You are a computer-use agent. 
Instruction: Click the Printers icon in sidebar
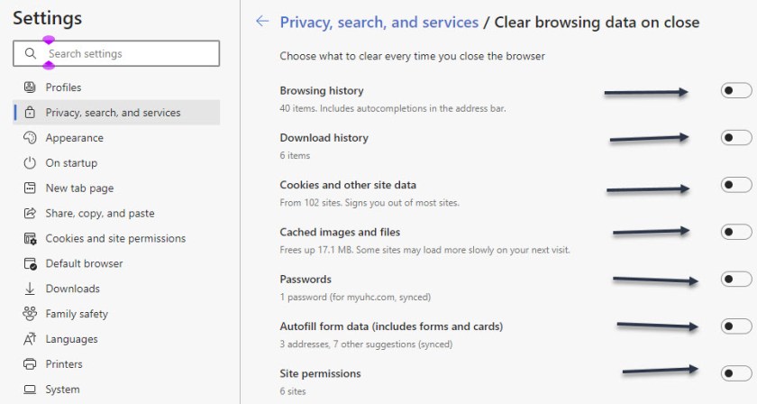pyautogui.click(x=29, y=364)
